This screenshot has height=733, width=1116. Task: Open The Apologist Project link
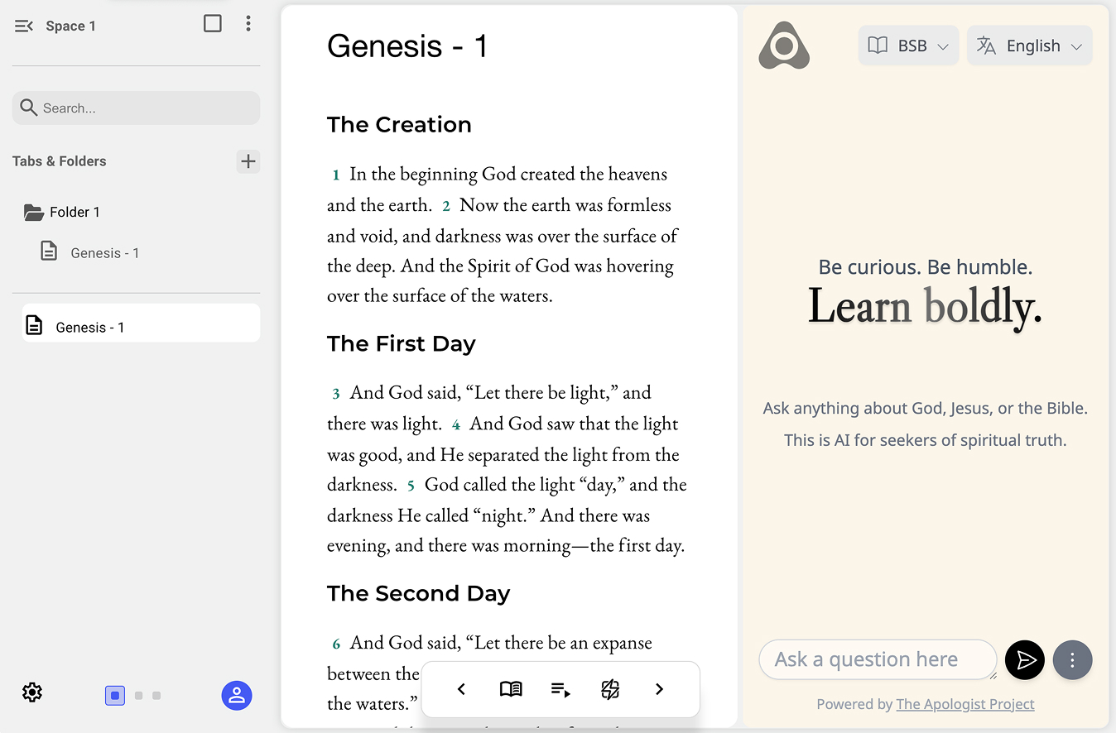965,704
